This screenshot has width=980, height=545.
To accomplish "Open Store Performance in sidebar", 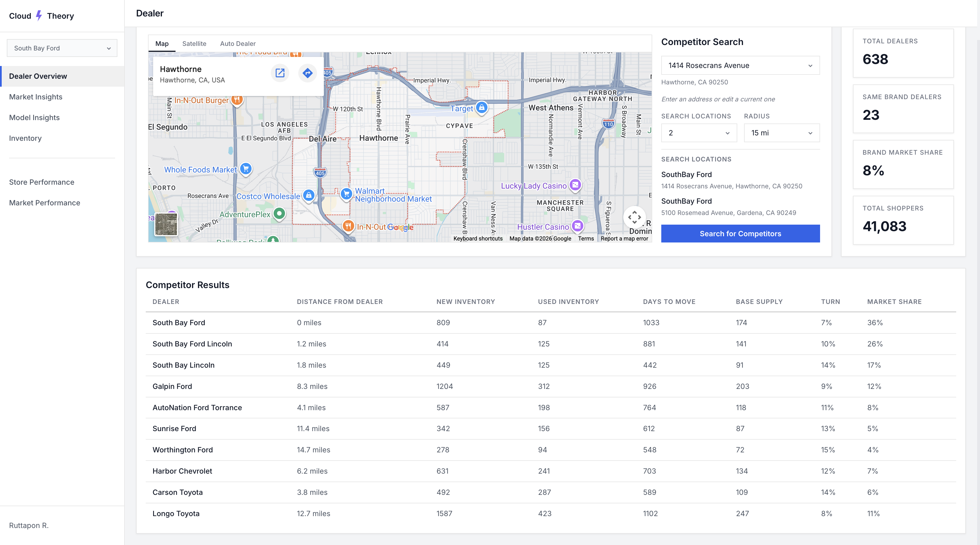I will tap(62, 182).
